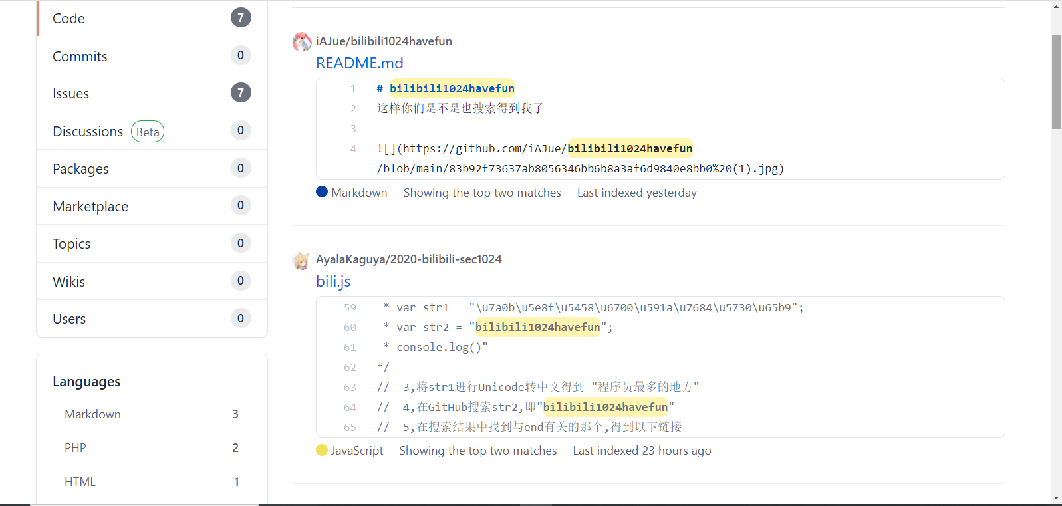Screen dimensions: 1062x506
Task: Open the README.md file link
Action: pyautogui.click(x=360, y=63)
